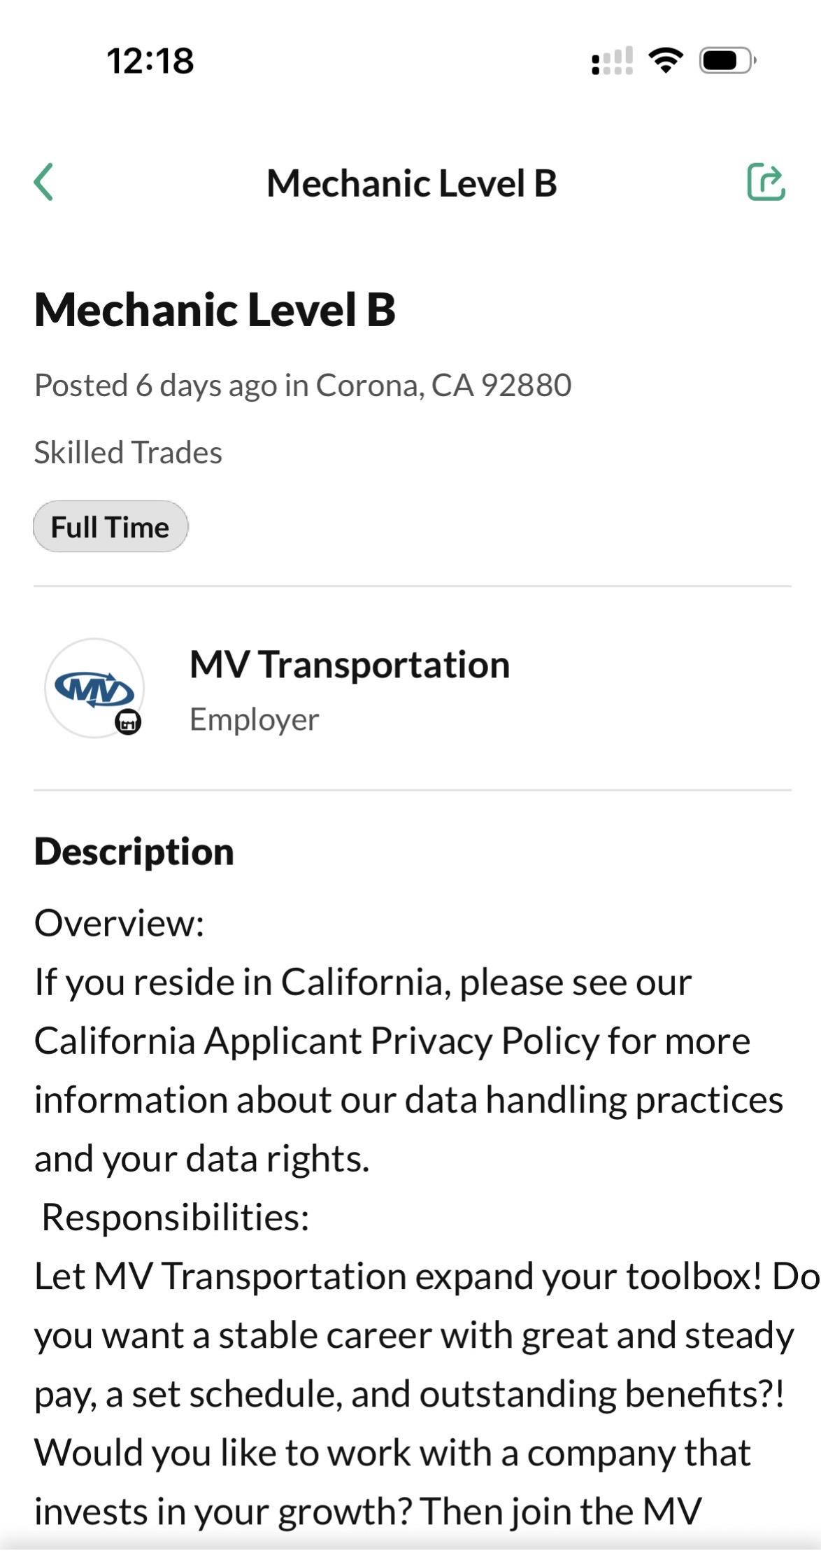Tap the Mechanic Level B navigation title
The width and height of the screenshot is (821, 1555).
click(411, 183)
